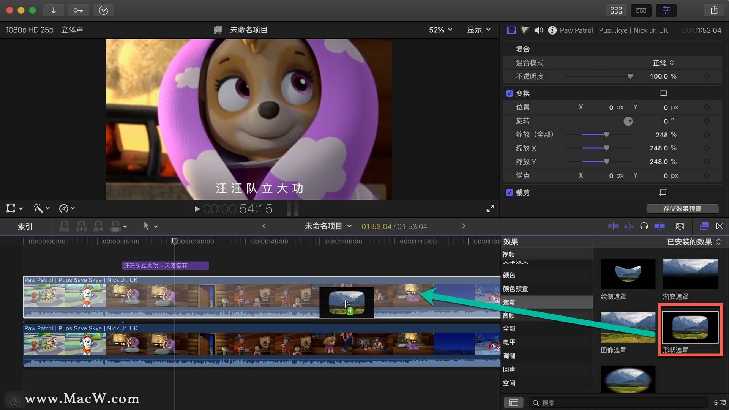Open the 52% viewer zoom dropdown

[x=440, y=30]
